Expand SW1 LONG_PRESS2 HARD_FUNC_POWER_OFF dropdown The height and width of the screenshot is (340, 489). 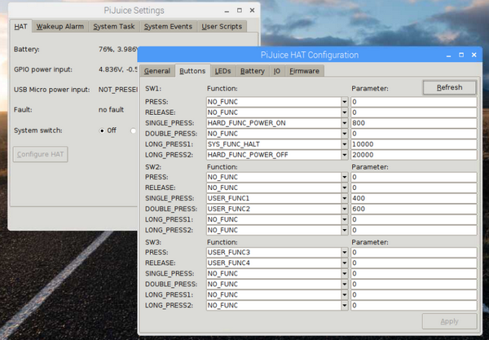pos(344,155)
